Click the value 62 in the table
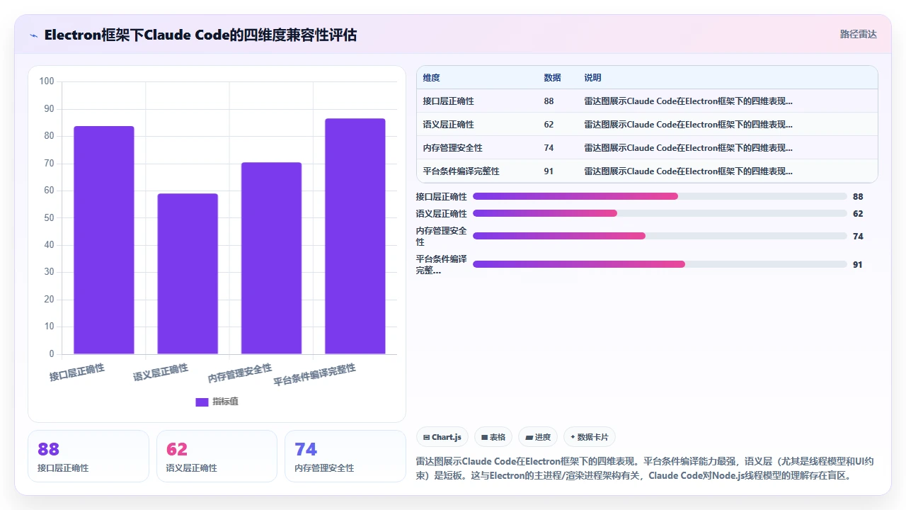Screen dimensions: 906x510 tap(549, 125)
